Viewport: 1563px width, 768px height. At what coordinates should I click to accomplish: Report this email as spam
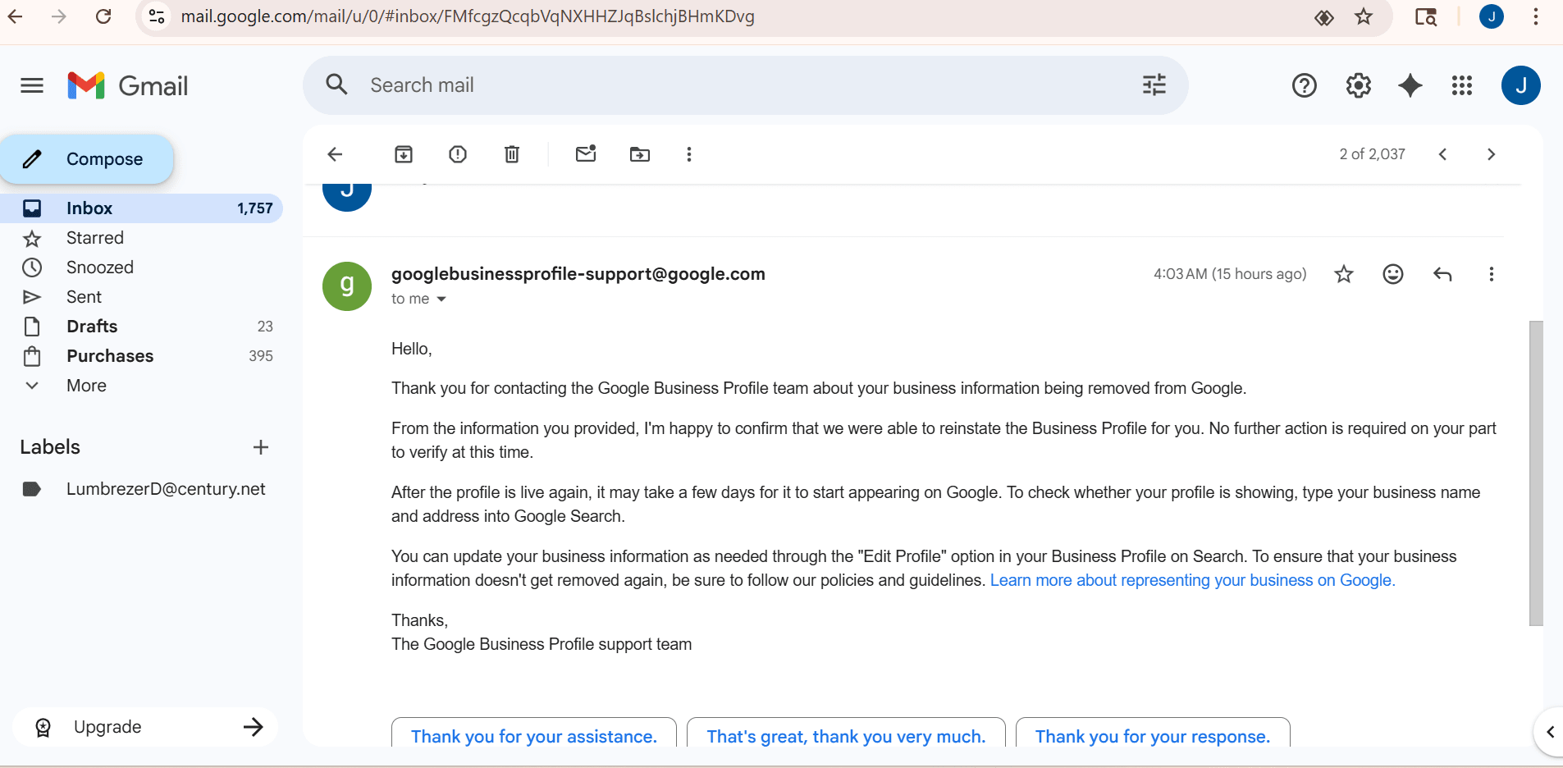coord(458,154)
